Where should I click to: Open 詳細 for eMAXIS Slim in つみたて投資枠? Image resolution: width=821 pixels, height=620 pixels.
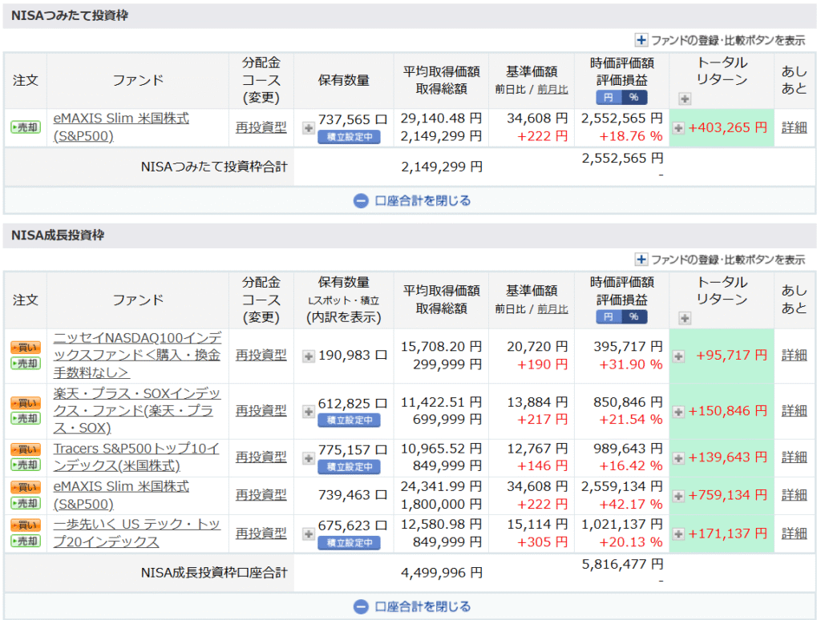click(794, 127)
